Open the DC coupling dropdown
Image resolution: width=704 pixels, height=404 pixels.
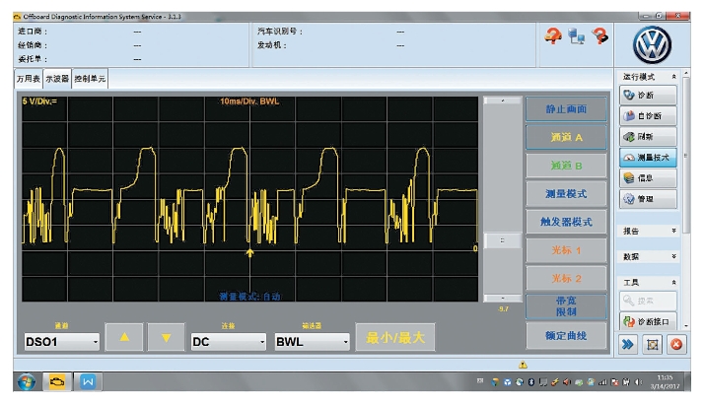[x=228, y=342]
